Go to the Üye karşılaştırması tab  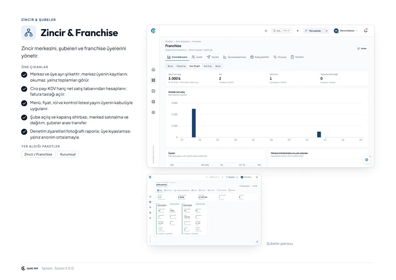[x=234, y=57]
